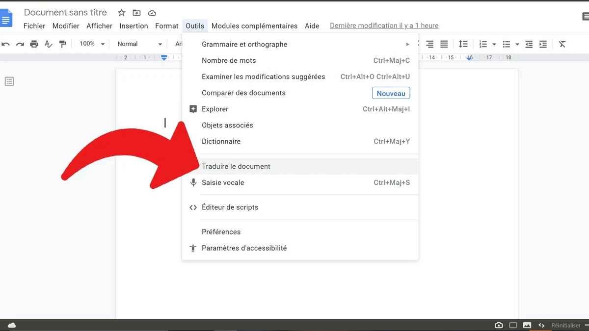This screenshot has height=331, width=589.
Task: Click the undo arrow in the toolbar
Action: (x=6, y=44)
